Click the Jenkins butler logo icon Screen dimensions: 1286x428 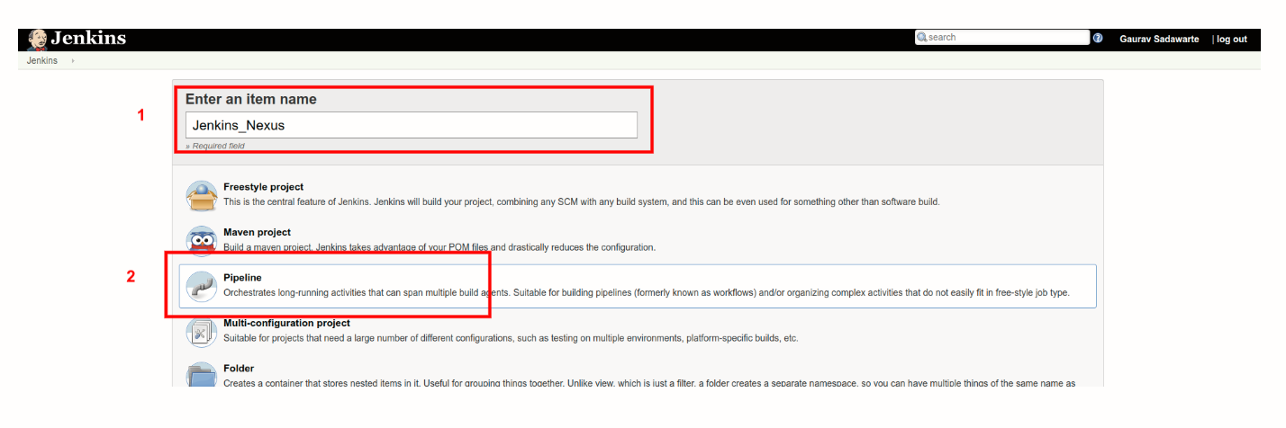(38, 39)
